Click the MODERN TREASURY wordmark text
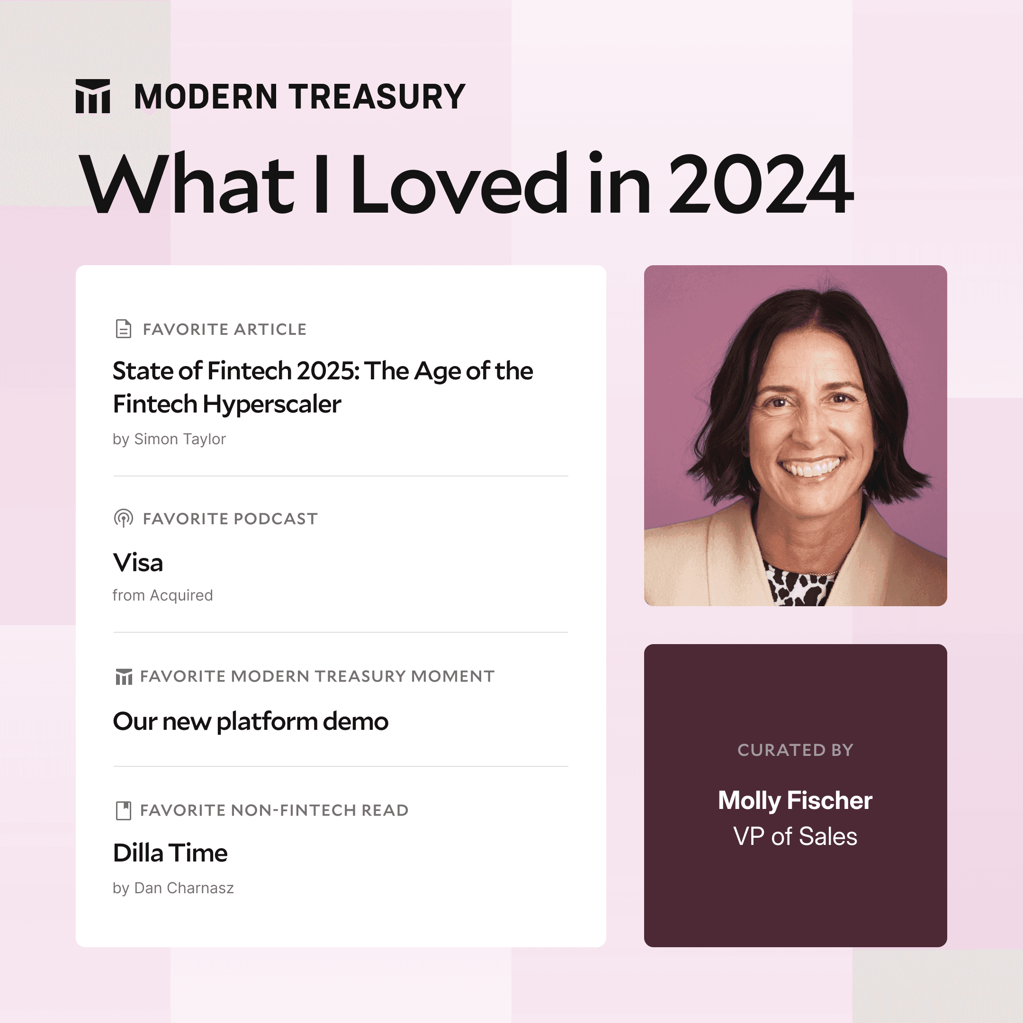Screen dimensions: 1023x1023 click(299, 97)
